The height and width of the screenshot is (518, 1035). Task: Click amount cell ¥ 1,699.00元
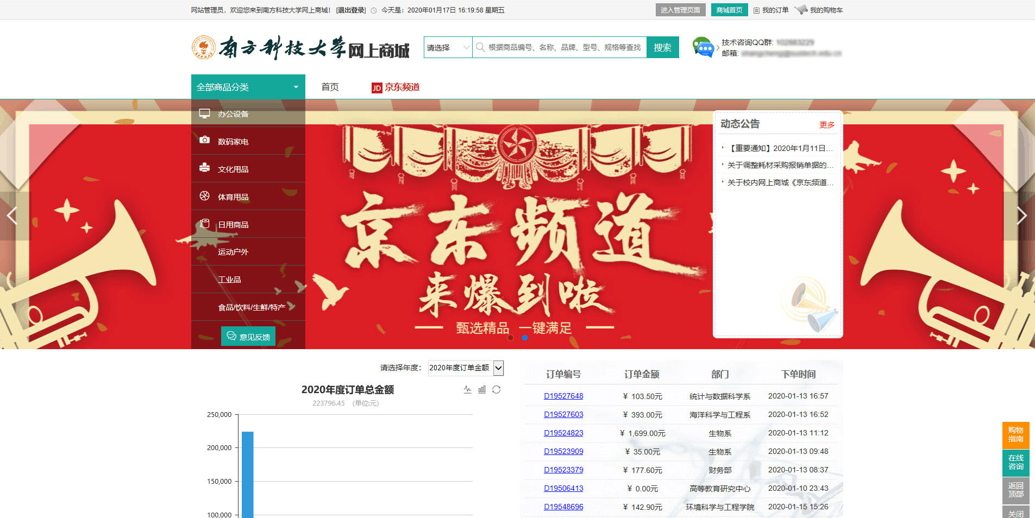click(x=643, y=433)
